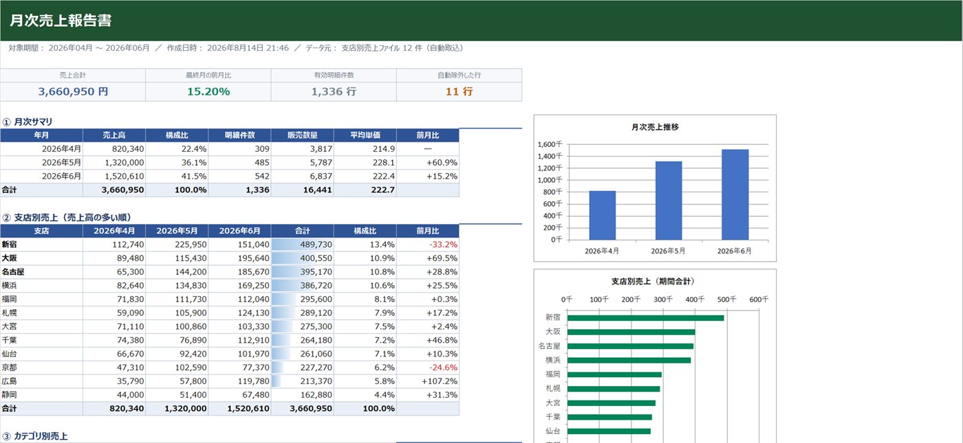Click the 自動除外した行 label
Screen dimensions: 963x443
click(x=459, y=75)
